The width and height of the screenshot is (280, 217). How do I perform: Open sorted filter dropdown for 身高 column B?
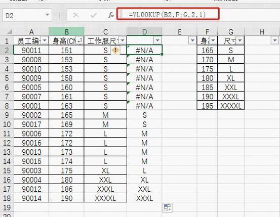pos(79,40)
